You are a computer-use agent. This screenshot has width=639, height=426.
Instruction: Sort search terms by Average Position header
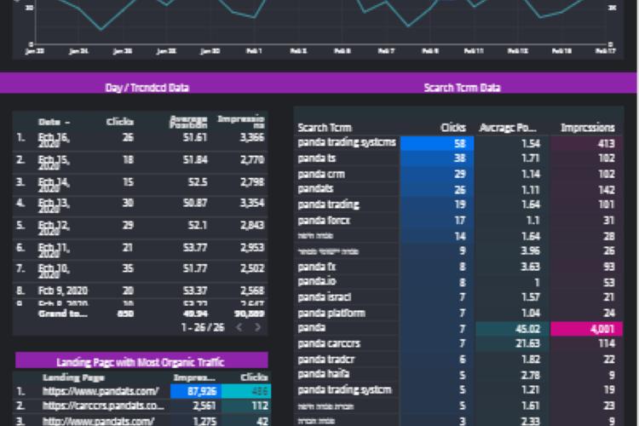coord(508,128)
